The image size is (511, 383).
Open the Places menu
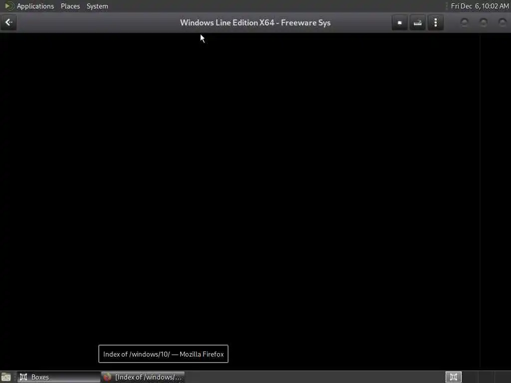[x=70, y=6]
